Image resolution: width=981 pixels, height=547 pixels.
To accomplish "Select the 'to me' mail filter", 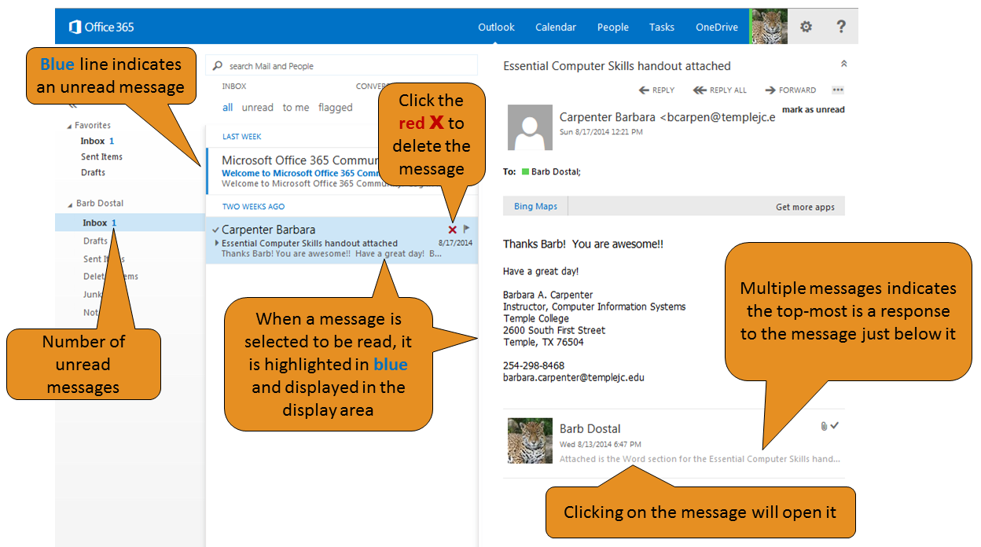I will (x=296, y=108).
